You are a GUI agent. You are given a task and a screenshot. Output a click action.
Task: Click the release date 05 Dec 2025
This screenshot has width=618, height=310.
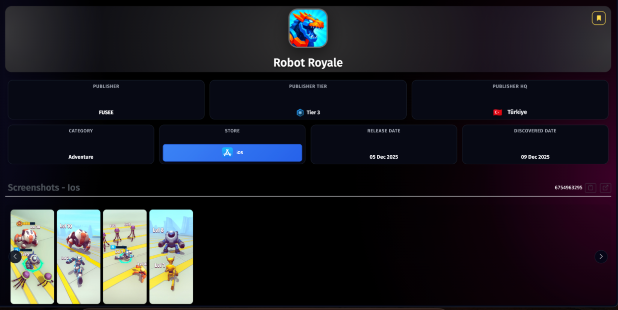coord(383,157)
